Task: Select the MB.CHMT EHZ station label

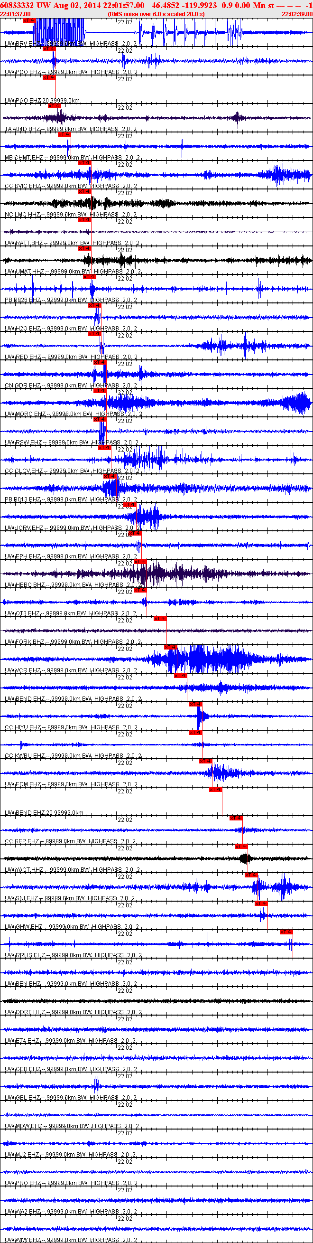Action: (x=73, y=157)
